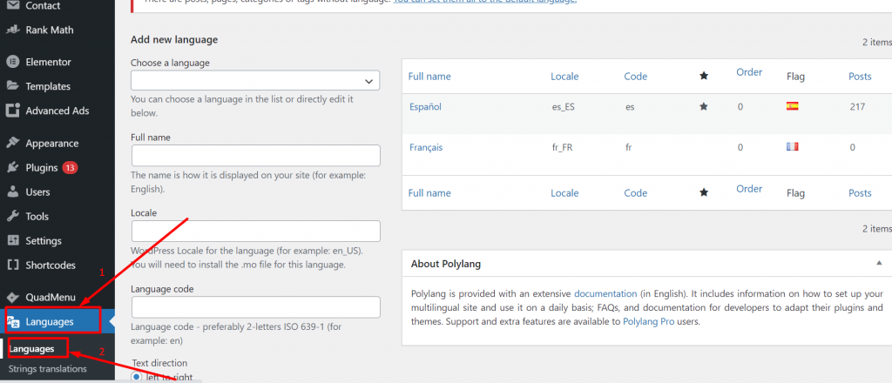This screenshot has height=383, width=892.
Task: Open Strings translations submenu
Action: click(x=48, y=369)
